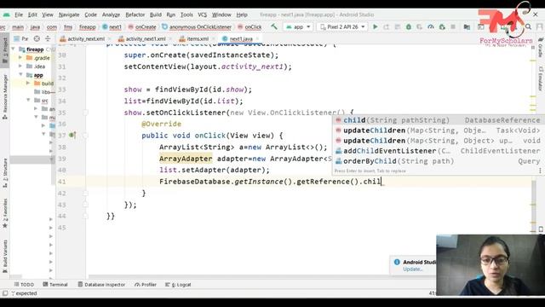Image resolution: width=545 pixels, height=307 pixels.
Task: Click the info icon in the Android Studio notification
Action: point(397,262)
